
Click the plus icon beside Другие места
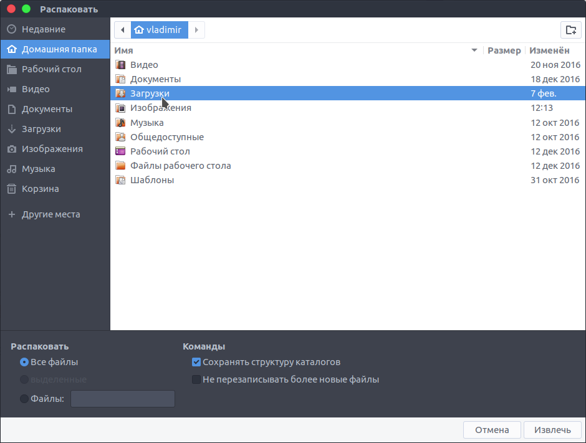[x=12, y=214]
